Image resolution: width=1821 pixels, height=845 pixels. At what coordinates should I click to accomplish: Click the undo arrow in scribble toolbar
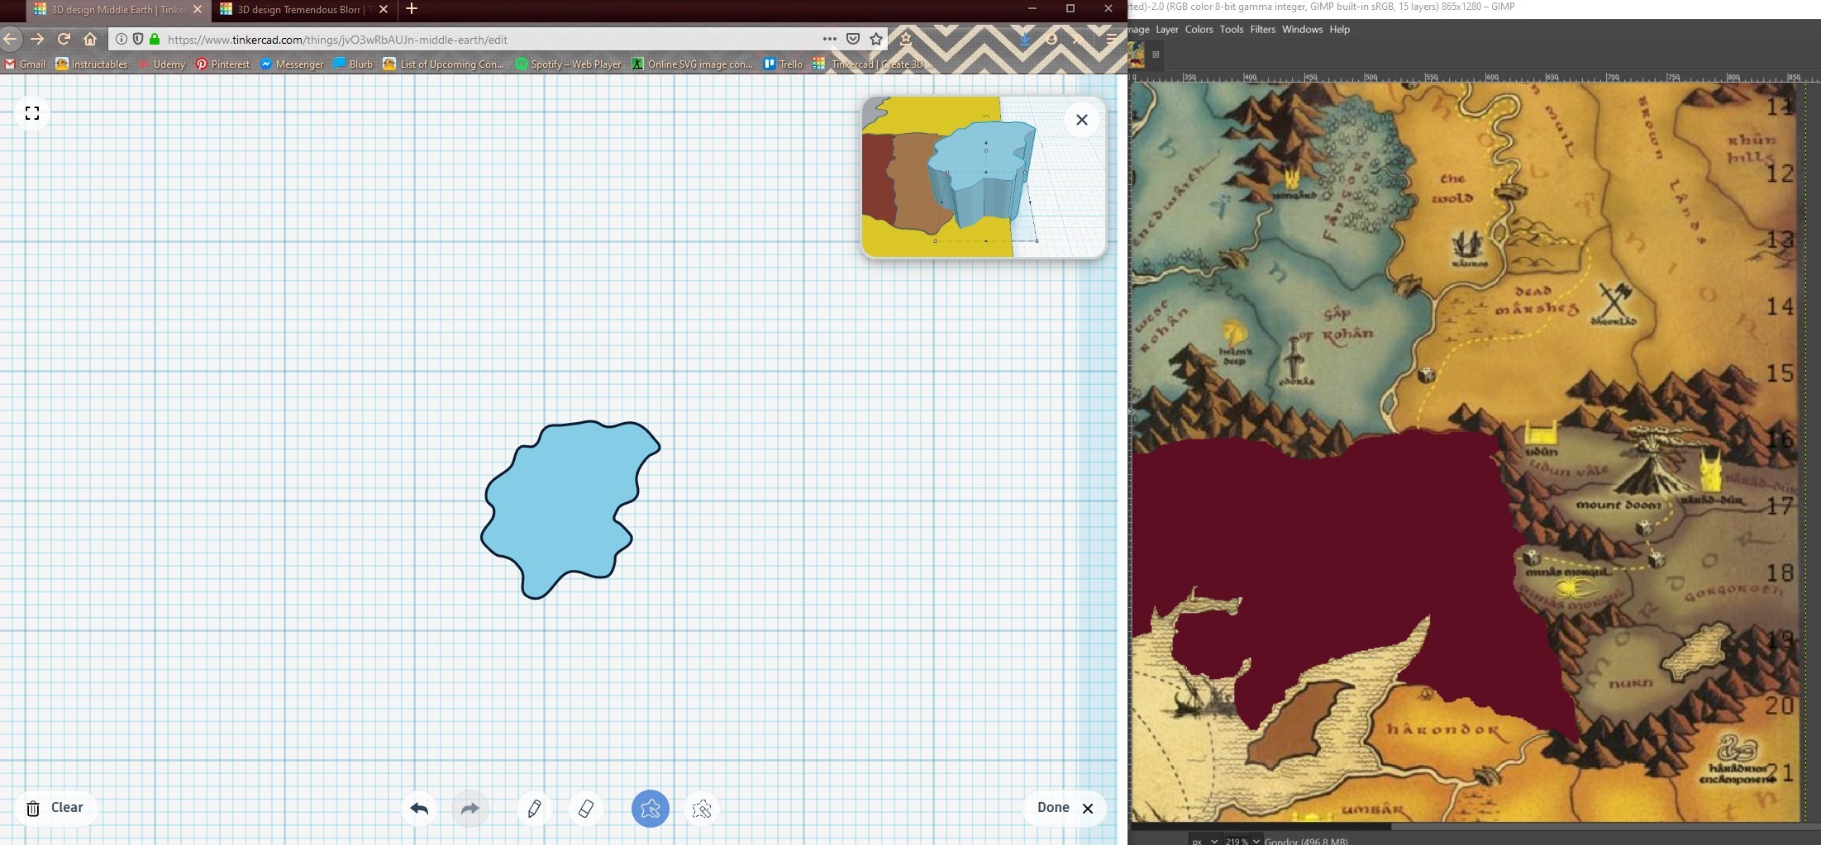(x=419, y=809)
